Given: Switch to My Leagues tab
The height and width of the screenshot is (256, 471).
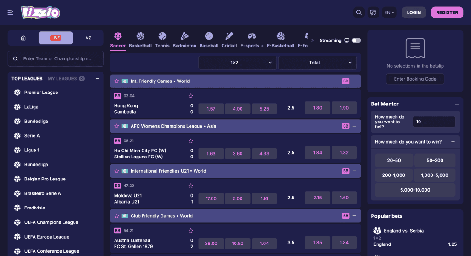Looking at the screenshot, I should click(62, 79).
